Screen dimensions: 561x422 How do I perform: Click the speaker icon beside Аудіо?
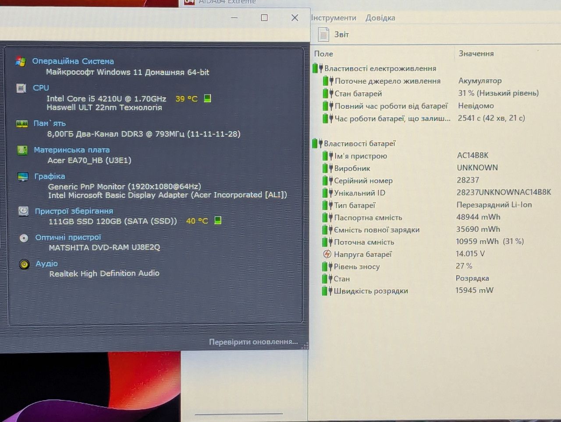click(24, 264)
